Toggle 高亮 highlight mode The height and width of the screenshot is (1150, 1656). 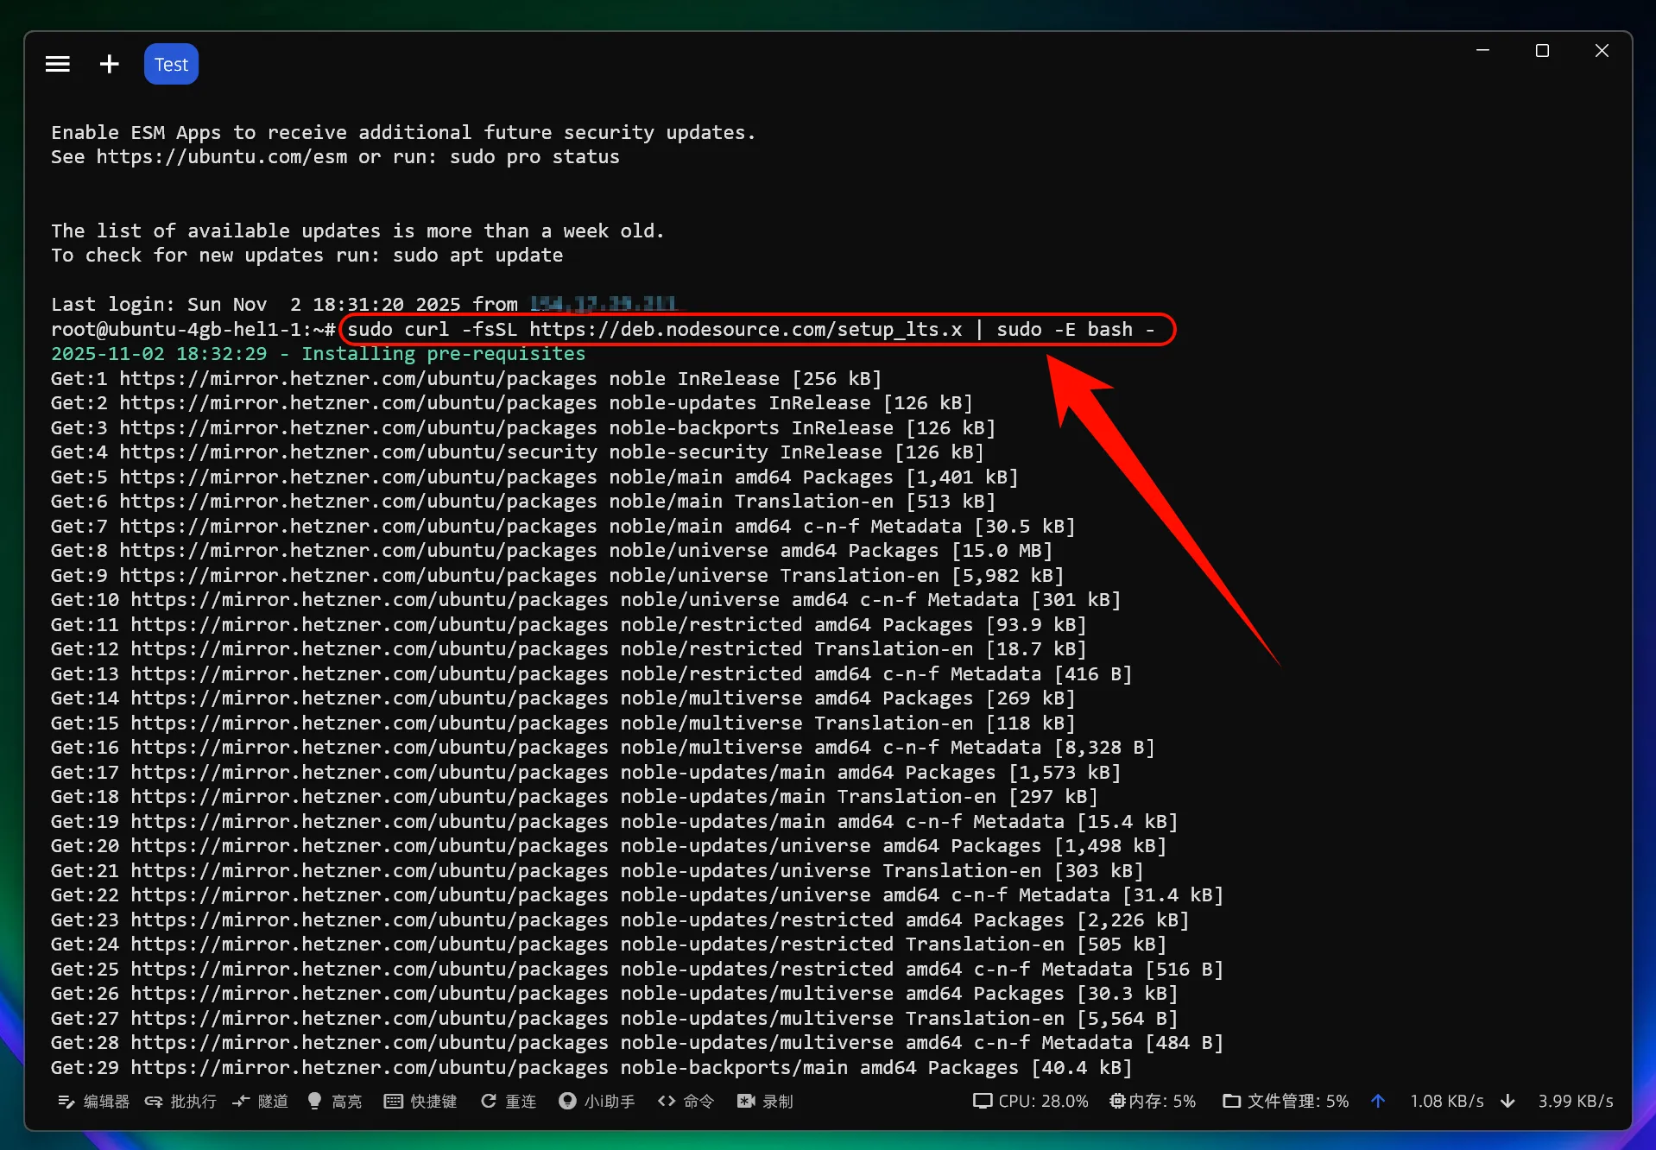pos(334,1101)
